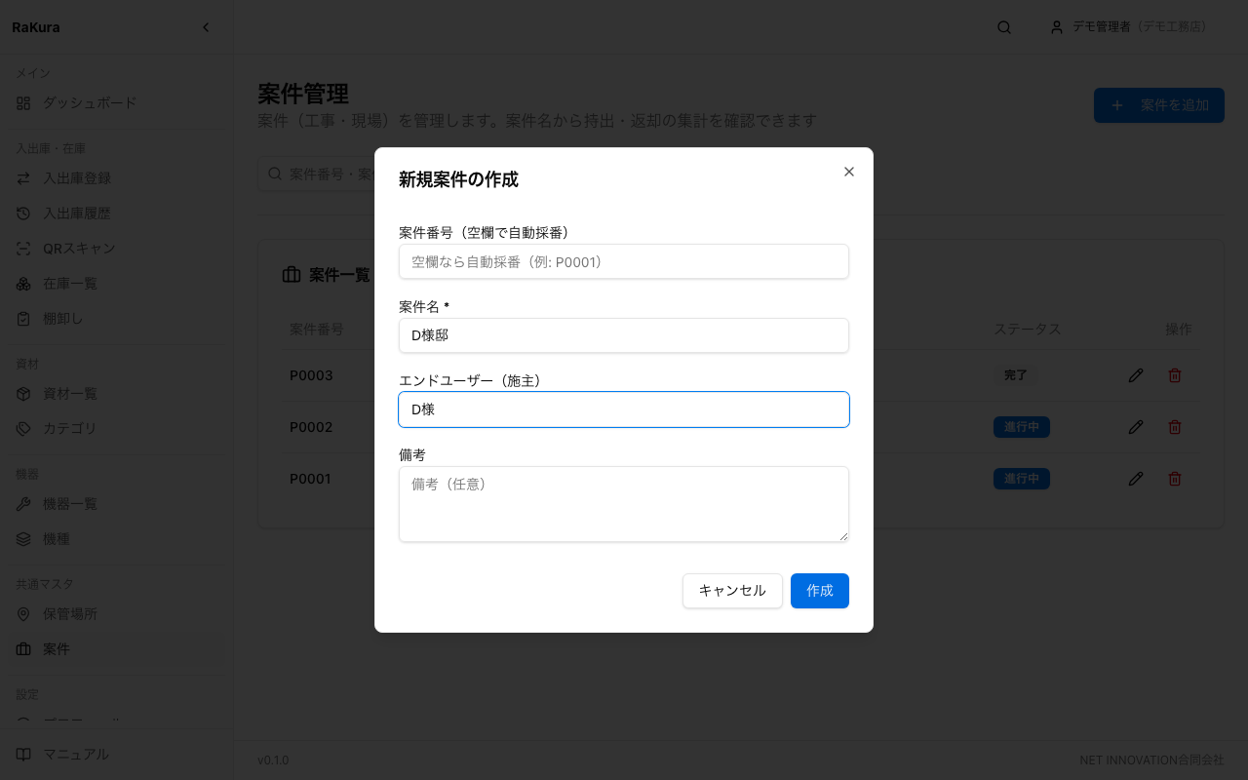Delete project P0002 with trash icon

(x=1175, y=427)
